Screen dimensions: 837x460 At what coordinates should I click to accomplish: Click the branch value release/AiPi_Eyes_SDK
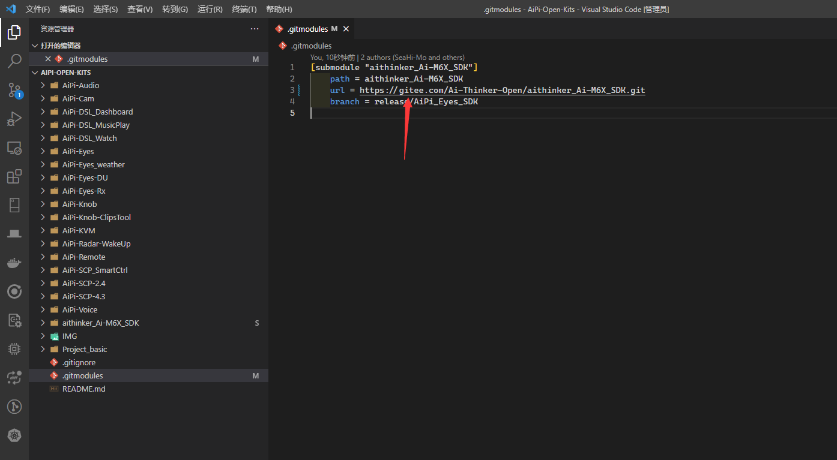tap(426, 101)
